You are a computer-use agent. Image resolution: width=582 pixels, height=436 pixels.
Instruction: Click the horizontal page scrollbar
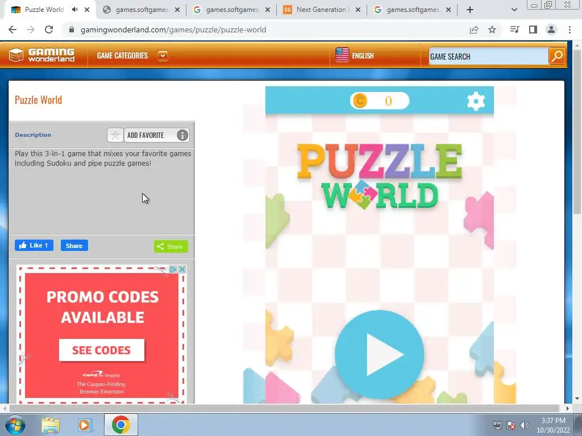pos(284,408)
